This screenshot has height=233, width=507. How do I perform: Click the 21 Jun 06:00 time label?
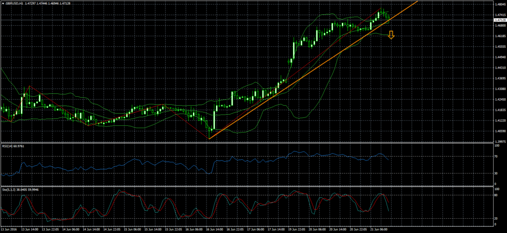[x=380, y=230]
